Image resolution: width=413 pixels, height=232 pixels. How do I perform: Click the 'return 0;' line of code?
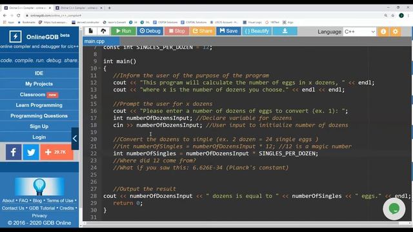[128, 203]
